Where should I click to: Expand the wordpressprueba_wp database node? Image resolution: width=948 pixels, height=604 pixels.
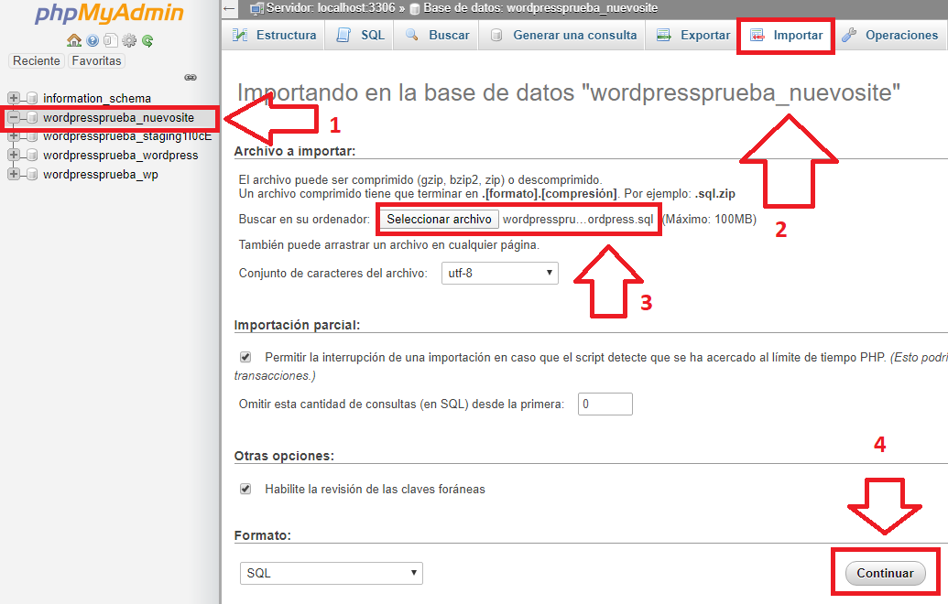pos(14,174)
